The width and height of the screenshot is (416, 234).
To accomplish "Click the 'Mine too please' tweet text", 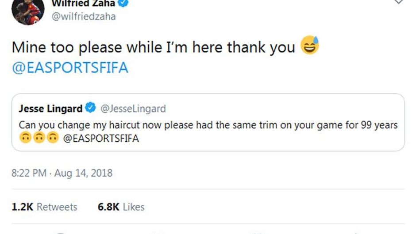I will tap(154, 48).
